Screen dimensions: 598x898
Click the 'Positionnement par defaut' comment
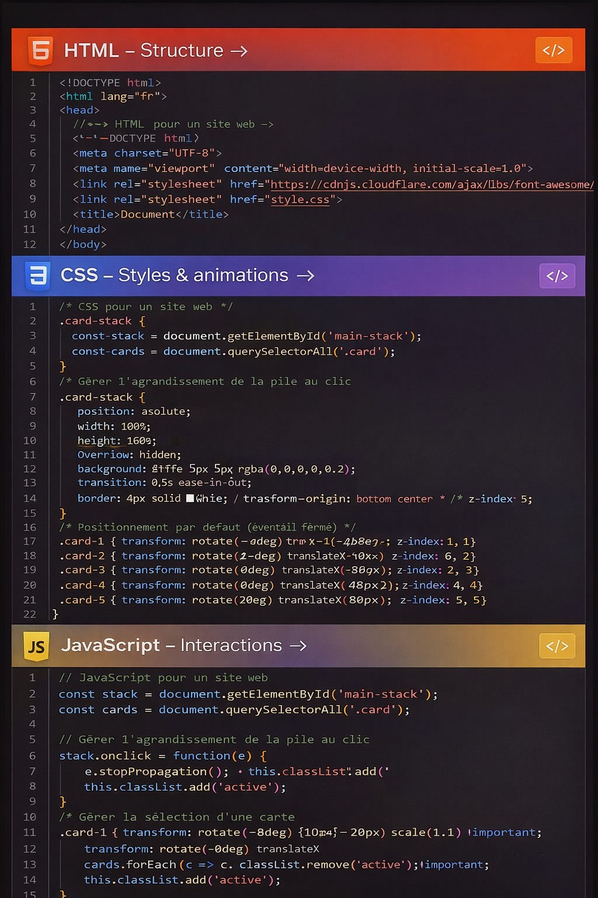(207, 527)
